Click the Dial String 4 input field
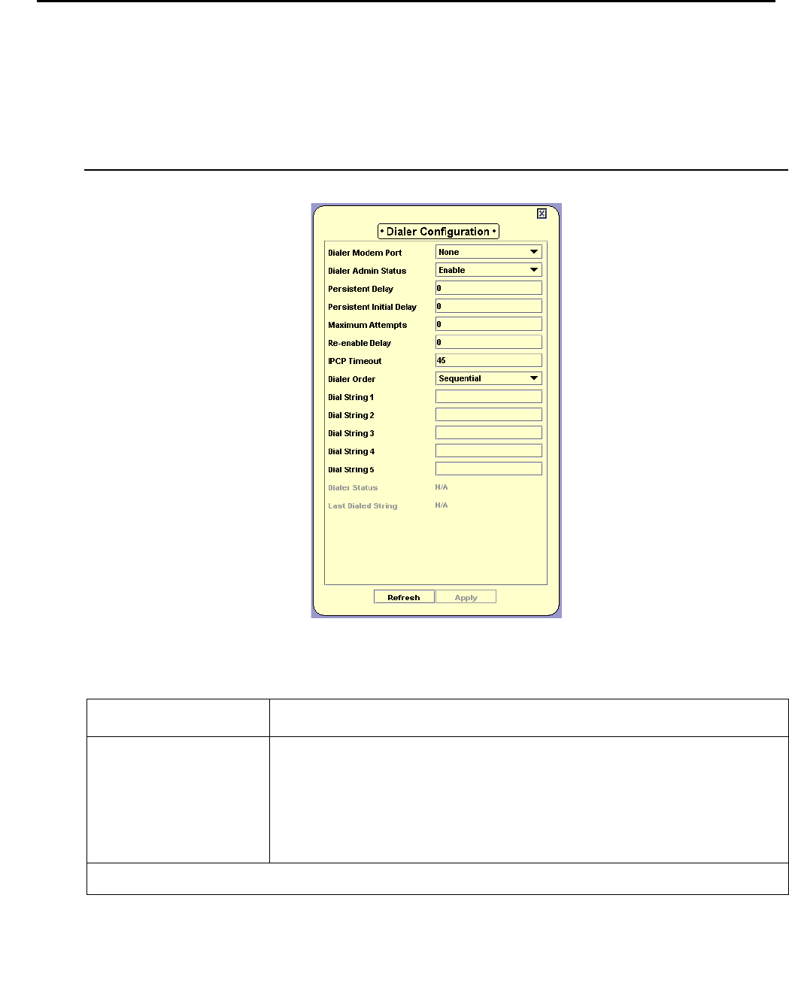 [489, 450]
